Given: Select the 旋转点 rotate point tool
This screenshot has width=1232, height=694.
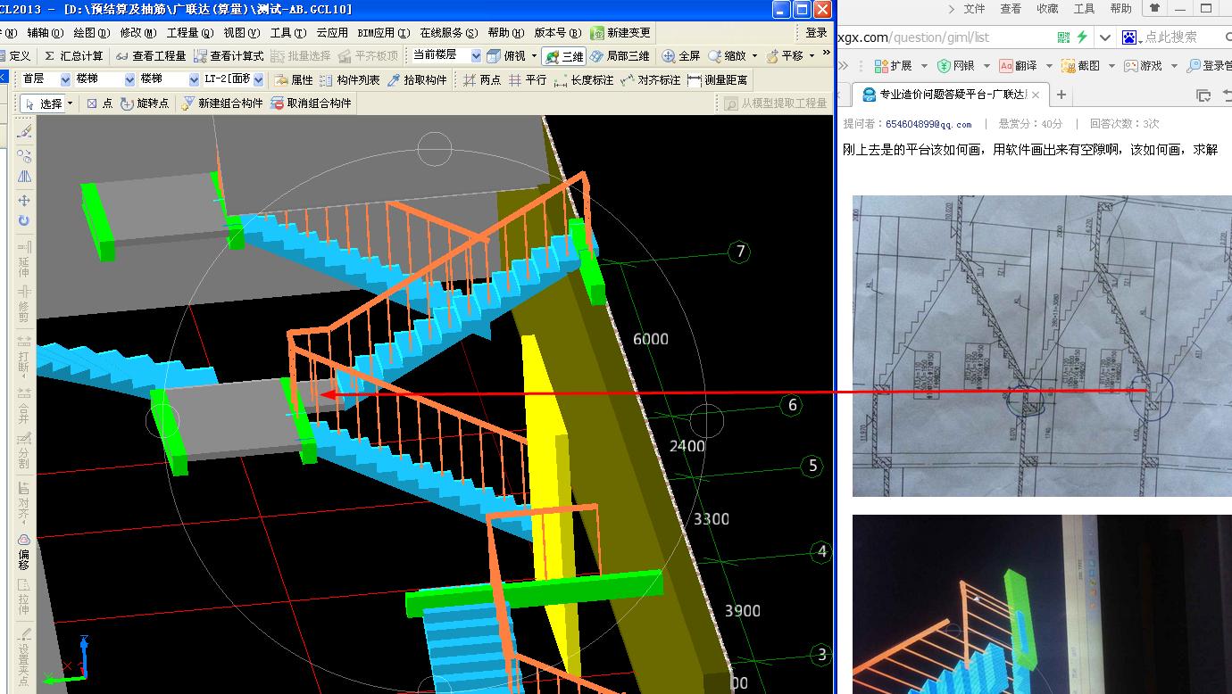Looking at the screenshot, I should pyautogui.click(x=145, y=103).
